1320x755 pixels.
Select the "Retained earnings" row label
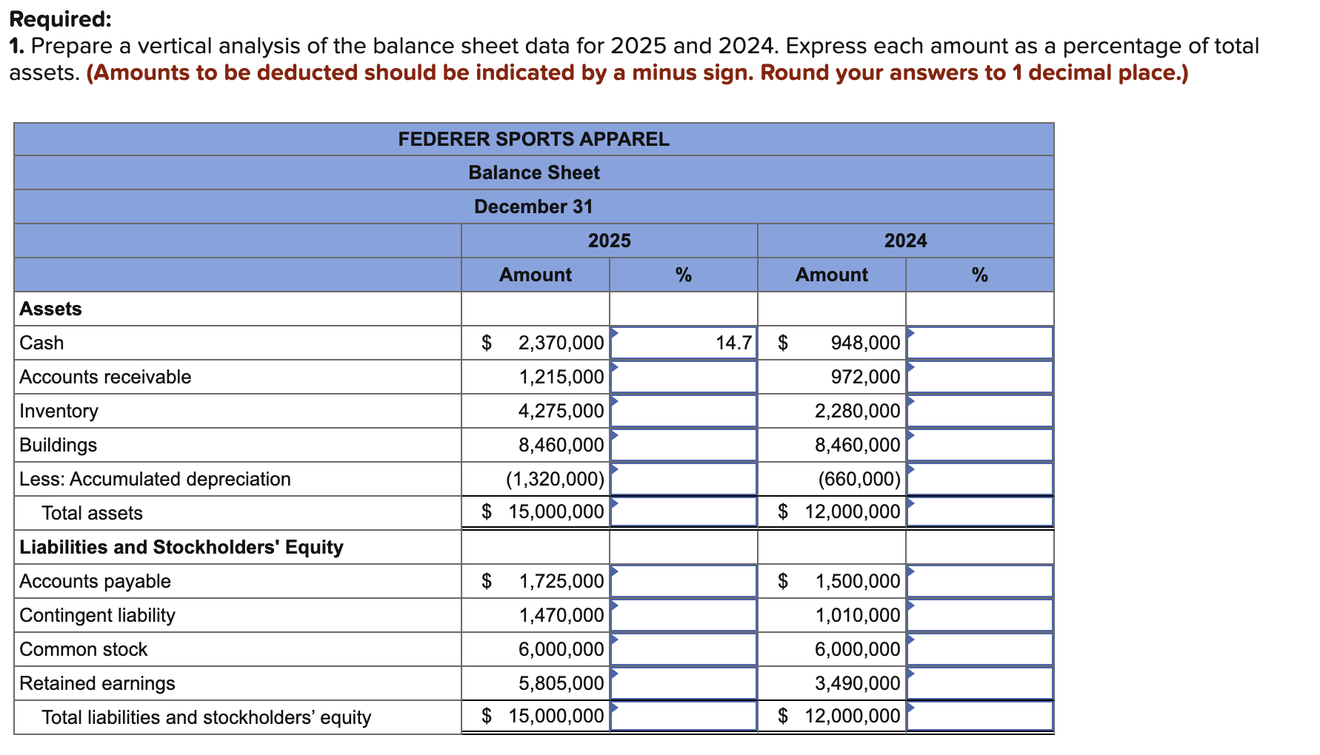click(x=97, y=683)
